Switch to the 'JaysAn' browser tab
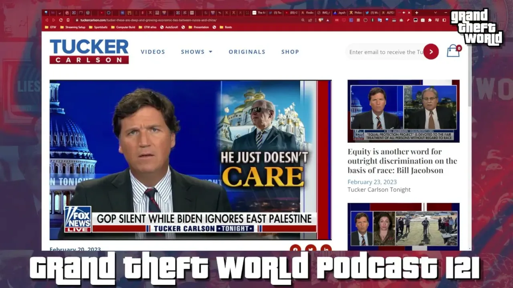Image resolution: width=513 pixels, height=288 pixels. pos(340,13)
